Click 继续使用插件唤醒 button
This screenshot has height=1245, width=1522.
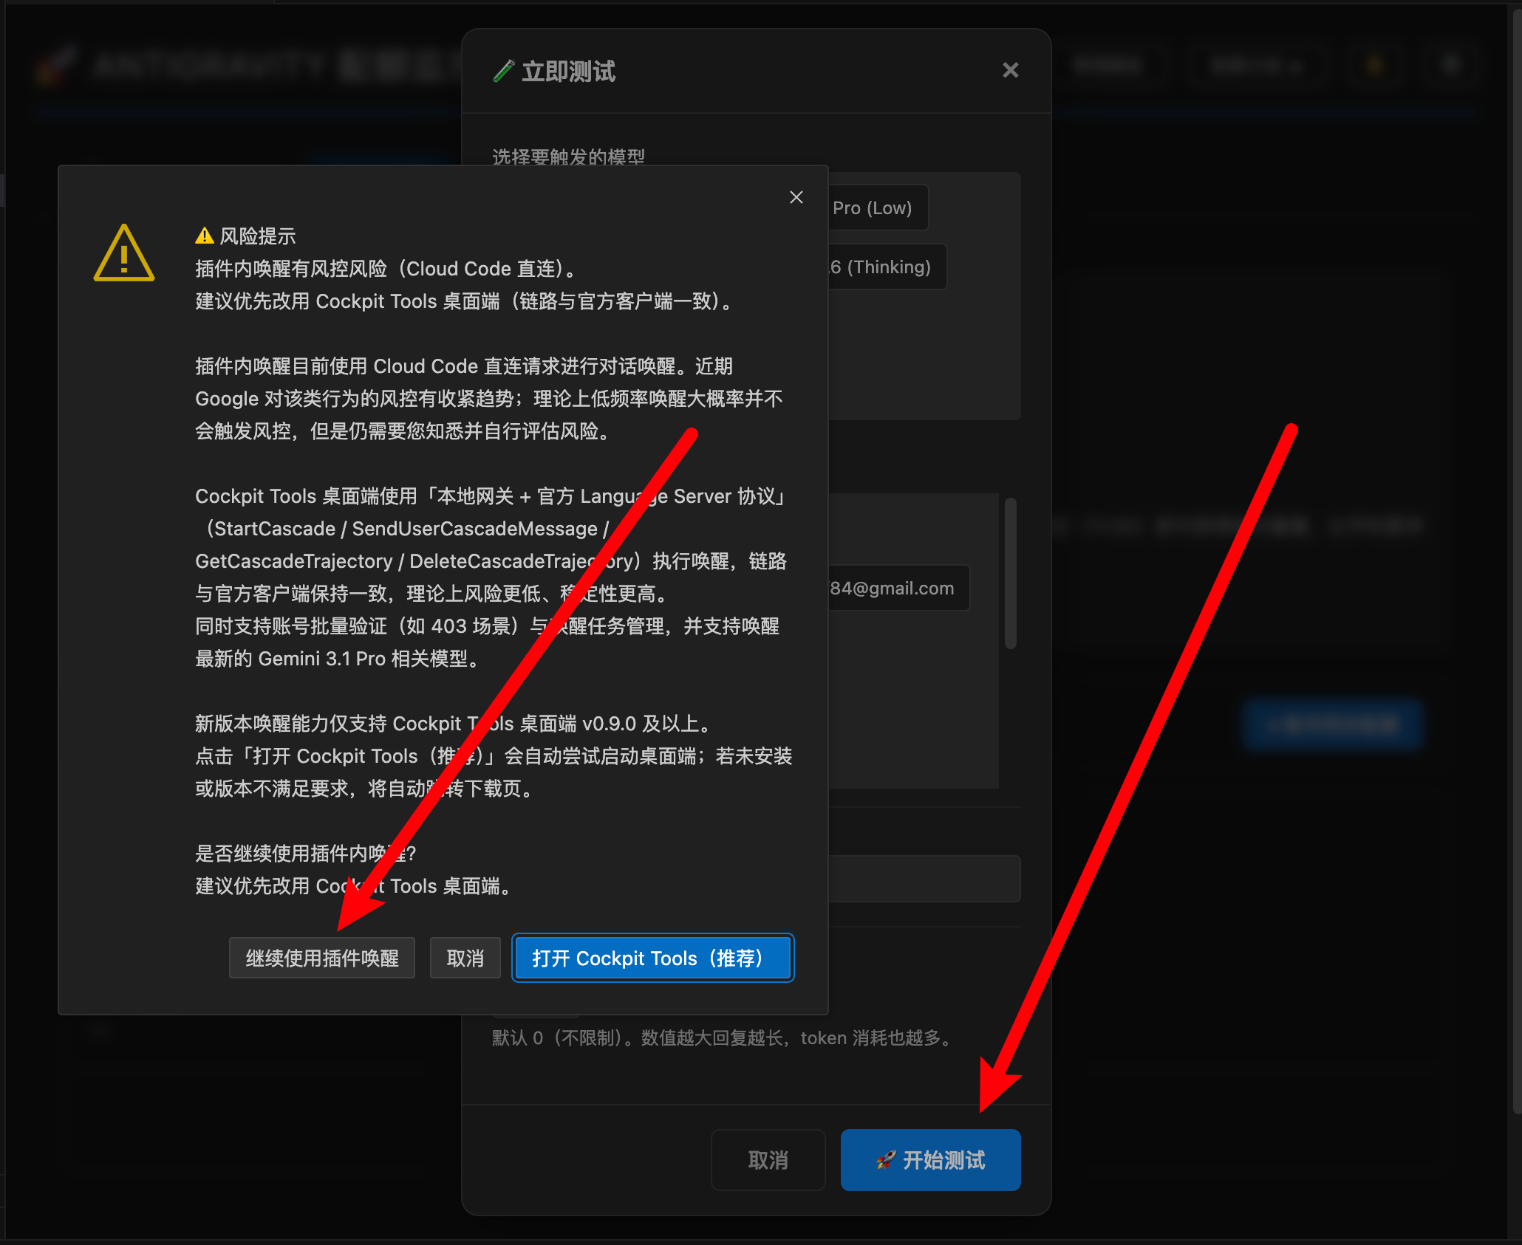click(322, 958)
